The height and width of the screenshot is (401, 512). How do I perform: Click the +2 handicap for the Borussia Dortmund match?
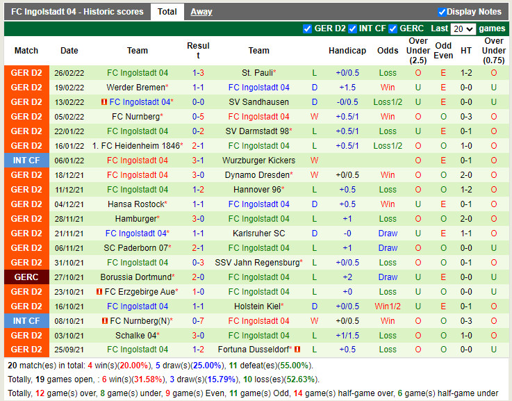[347, 277]
